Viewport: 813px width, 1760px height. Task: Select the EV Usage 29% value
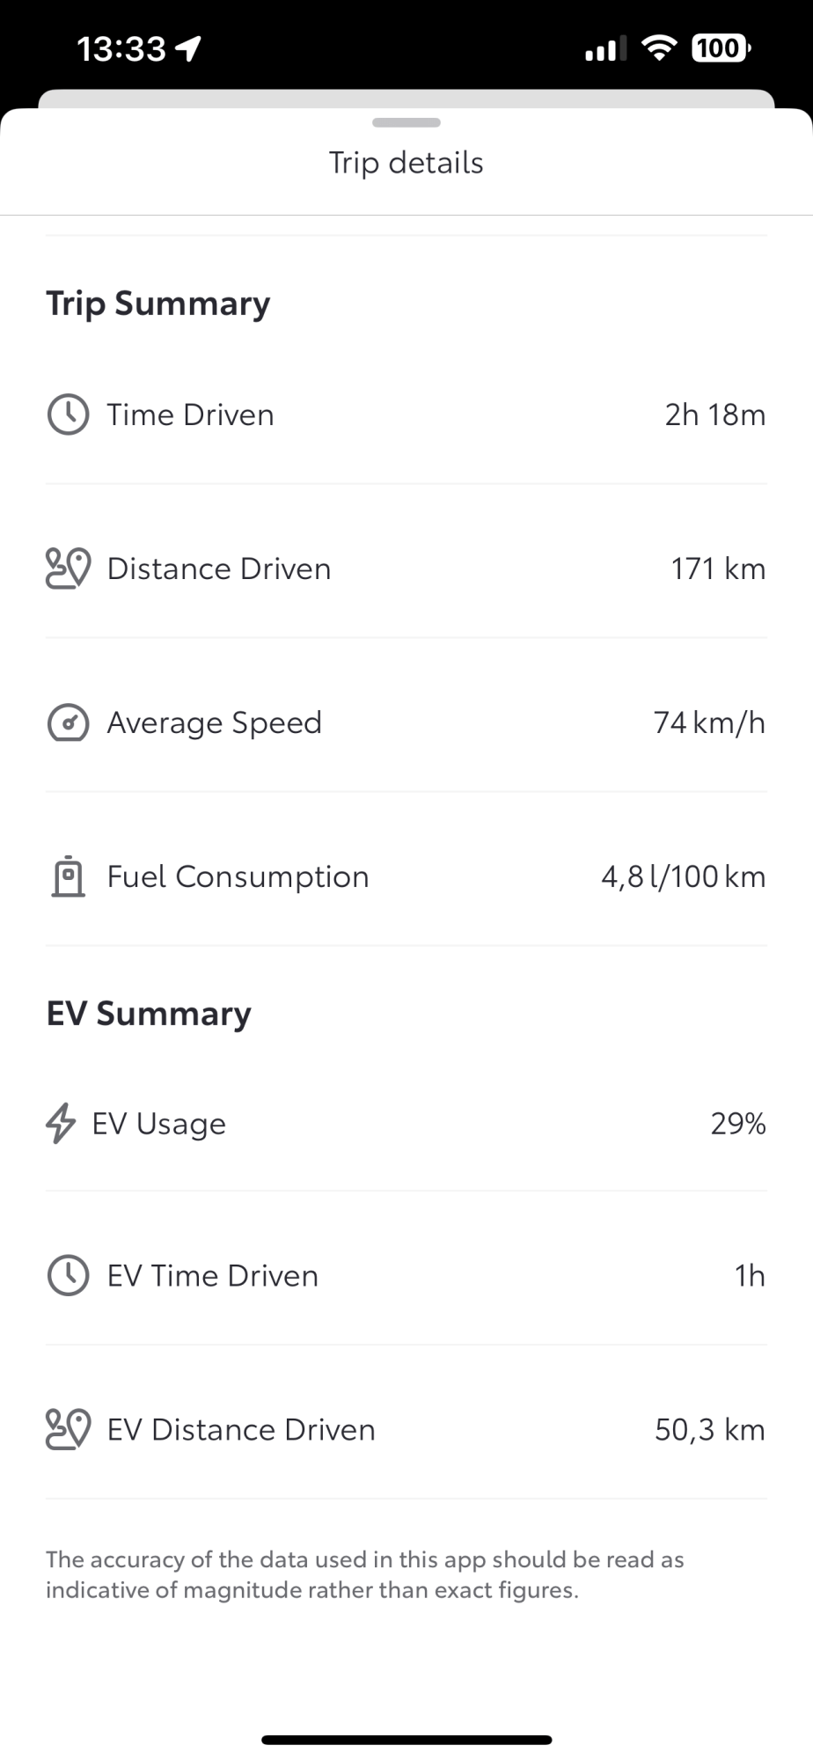point(737,1124)
